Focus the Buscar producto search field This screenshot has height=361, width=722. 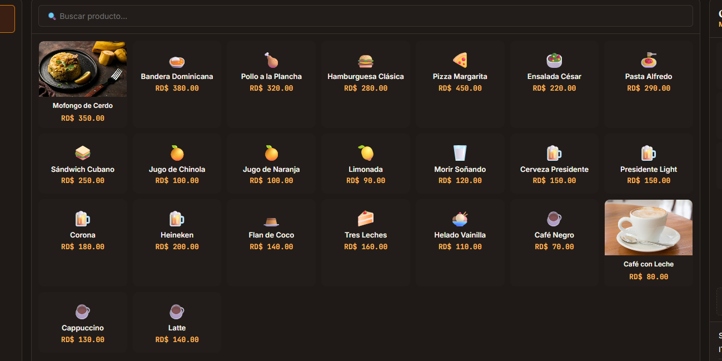(x=366, y=16)
